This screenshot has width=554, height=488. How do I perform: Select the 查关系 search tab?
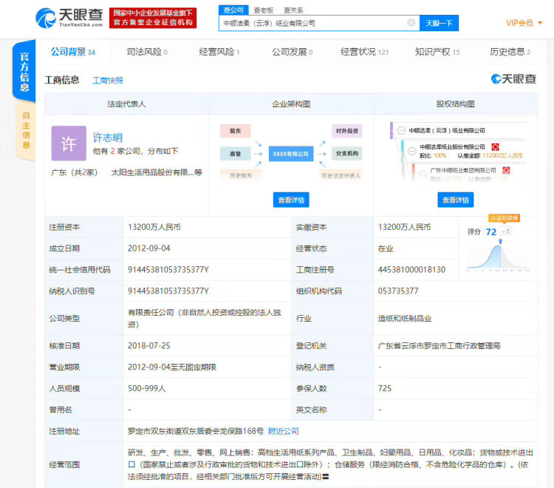tap(293, 10)
